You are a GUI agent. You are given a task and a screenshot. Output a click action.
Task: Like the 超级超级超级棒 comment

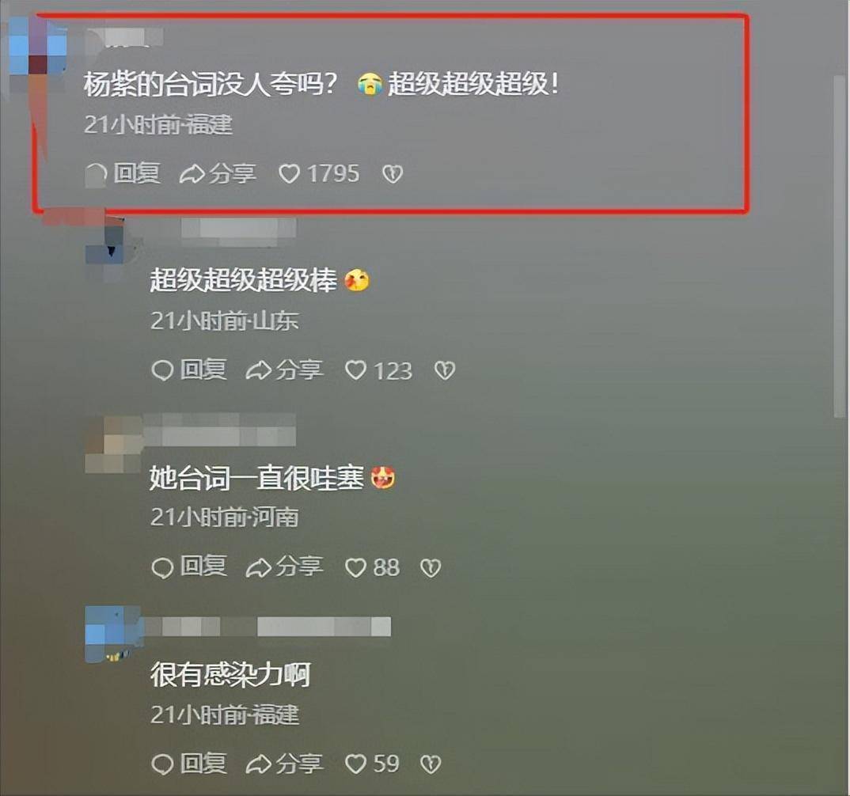click(x=378, y=370)
